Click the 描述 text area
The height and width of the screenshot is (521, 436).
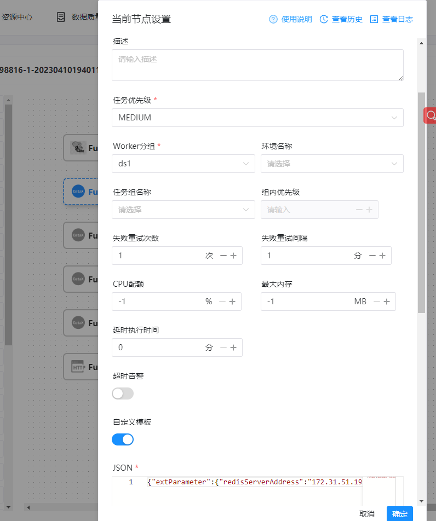[257, 65]
